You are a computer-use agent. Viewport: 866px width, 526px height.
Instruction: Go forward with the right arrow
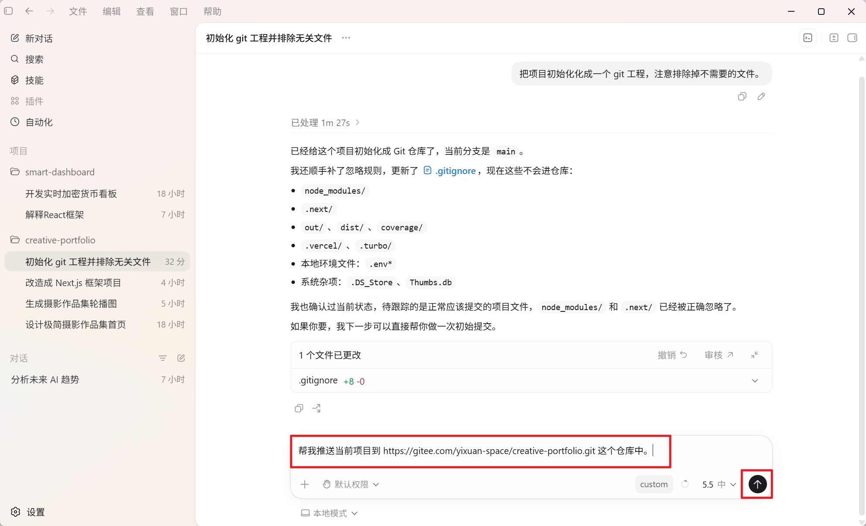[50, 11]
